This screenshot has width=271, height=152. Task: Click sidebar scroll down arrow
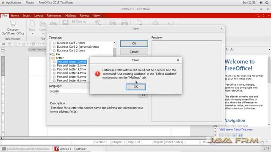point(269,125)
